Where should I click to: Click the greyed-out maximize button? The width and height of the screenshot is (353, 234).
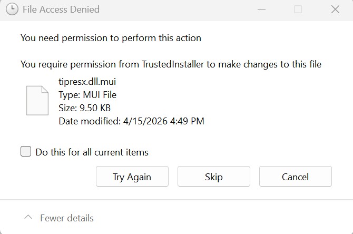pos(298,9)
